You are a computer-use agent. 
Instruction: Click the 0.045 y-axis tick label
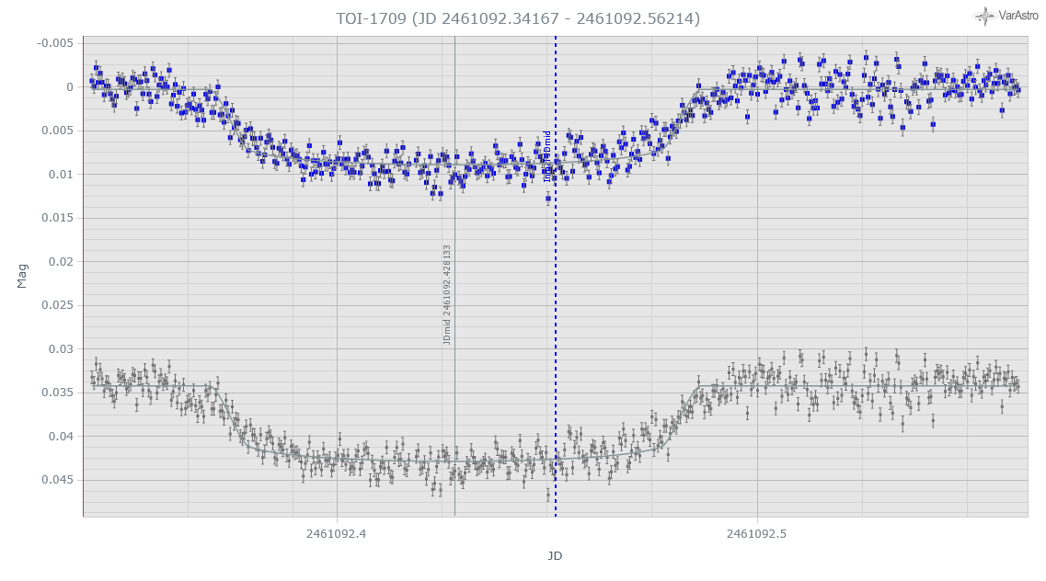tap(57, 480)
